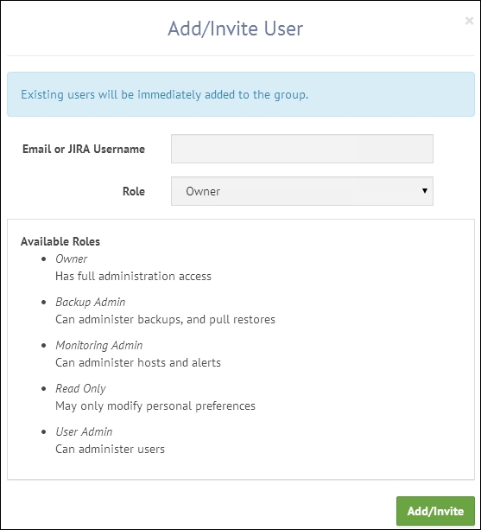Open the Role dropdown showing Owner
Viewport: 481px width, 530px height.
[302, 191]
